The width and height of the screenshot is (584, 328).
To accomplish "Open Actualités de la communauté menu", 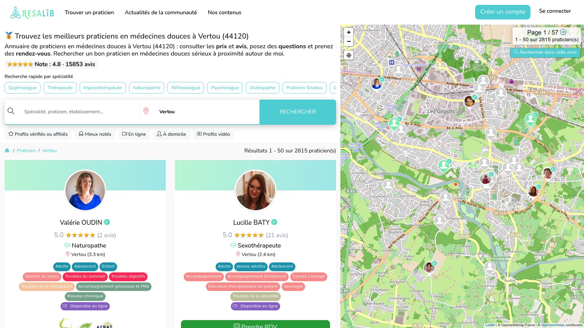I will click(x=161, y=12).
